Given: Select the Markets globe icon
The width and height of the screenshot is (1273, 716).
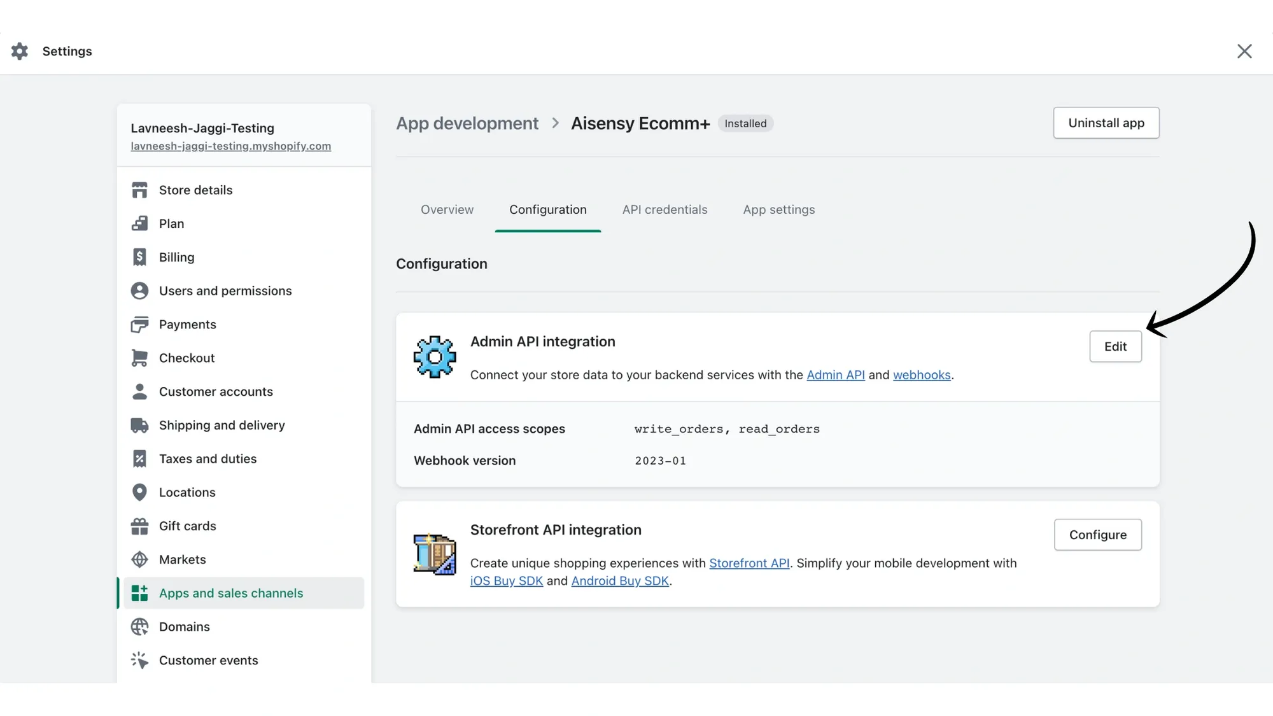Looking at the screenshot, I should coord(139,559).
